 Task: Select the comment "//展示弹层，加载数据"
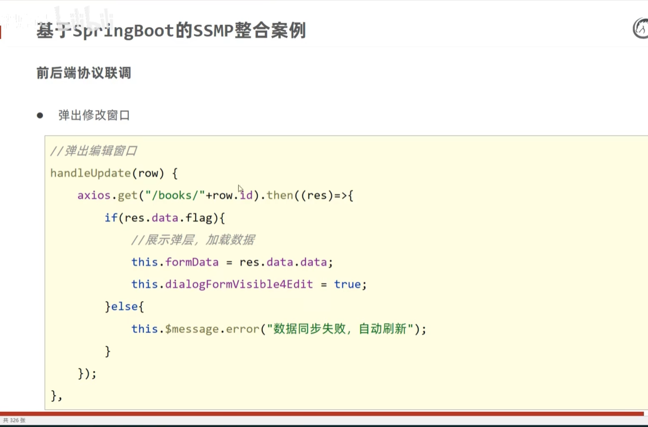pos(193,240)
